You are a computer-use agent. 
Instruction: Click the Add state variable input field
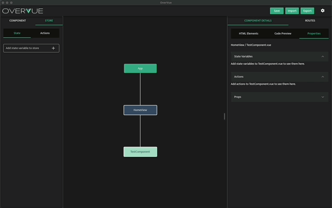tap(26, 48)
